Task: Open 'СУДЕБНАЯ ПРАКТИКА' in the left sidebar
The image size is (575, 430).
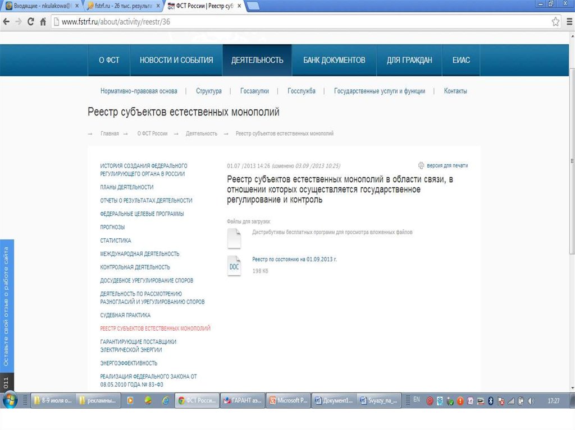Action: click(x=125, y=315)
